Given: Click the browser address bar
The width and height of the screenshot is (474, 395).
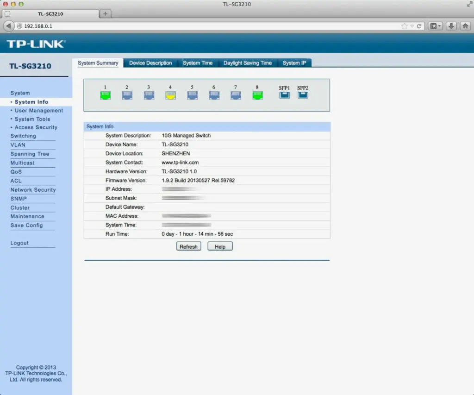Looking at the screenshot, I should coord(208,26).
